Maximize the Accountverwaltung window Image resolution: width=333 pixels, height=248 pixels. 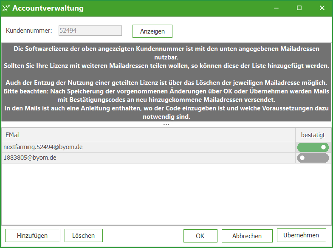[x=299, y=8]
